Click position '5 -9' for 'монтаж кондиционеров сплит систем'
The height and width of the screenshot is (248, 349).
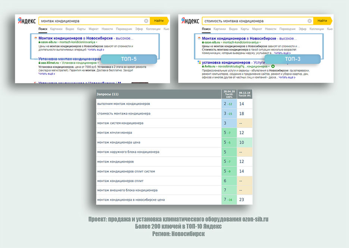pos(229,171)
